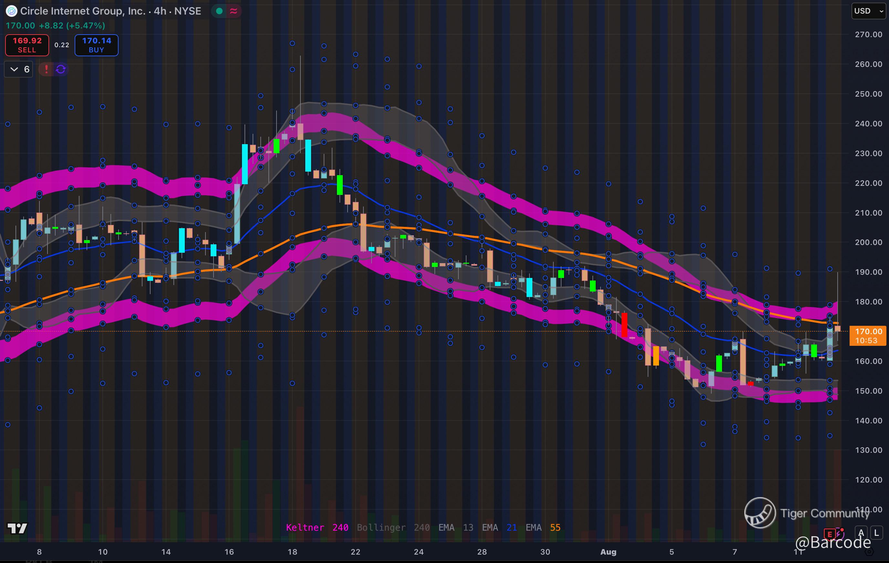Image resolution: width=889 pixels, height=563 pixels.
Task: Toggle the L log-scale button
Action: pyautogui.click(x=876, y=533)
